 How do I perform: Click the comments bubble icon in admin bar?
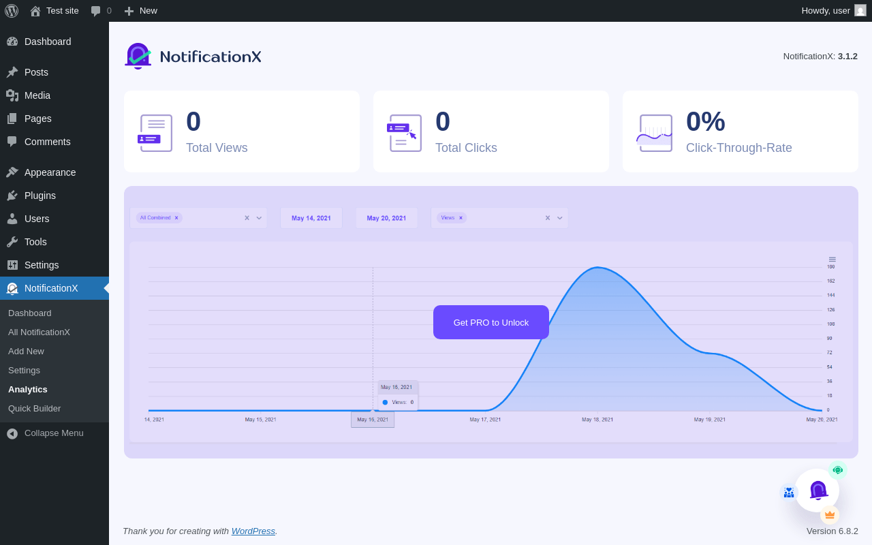tap(96, 11)
